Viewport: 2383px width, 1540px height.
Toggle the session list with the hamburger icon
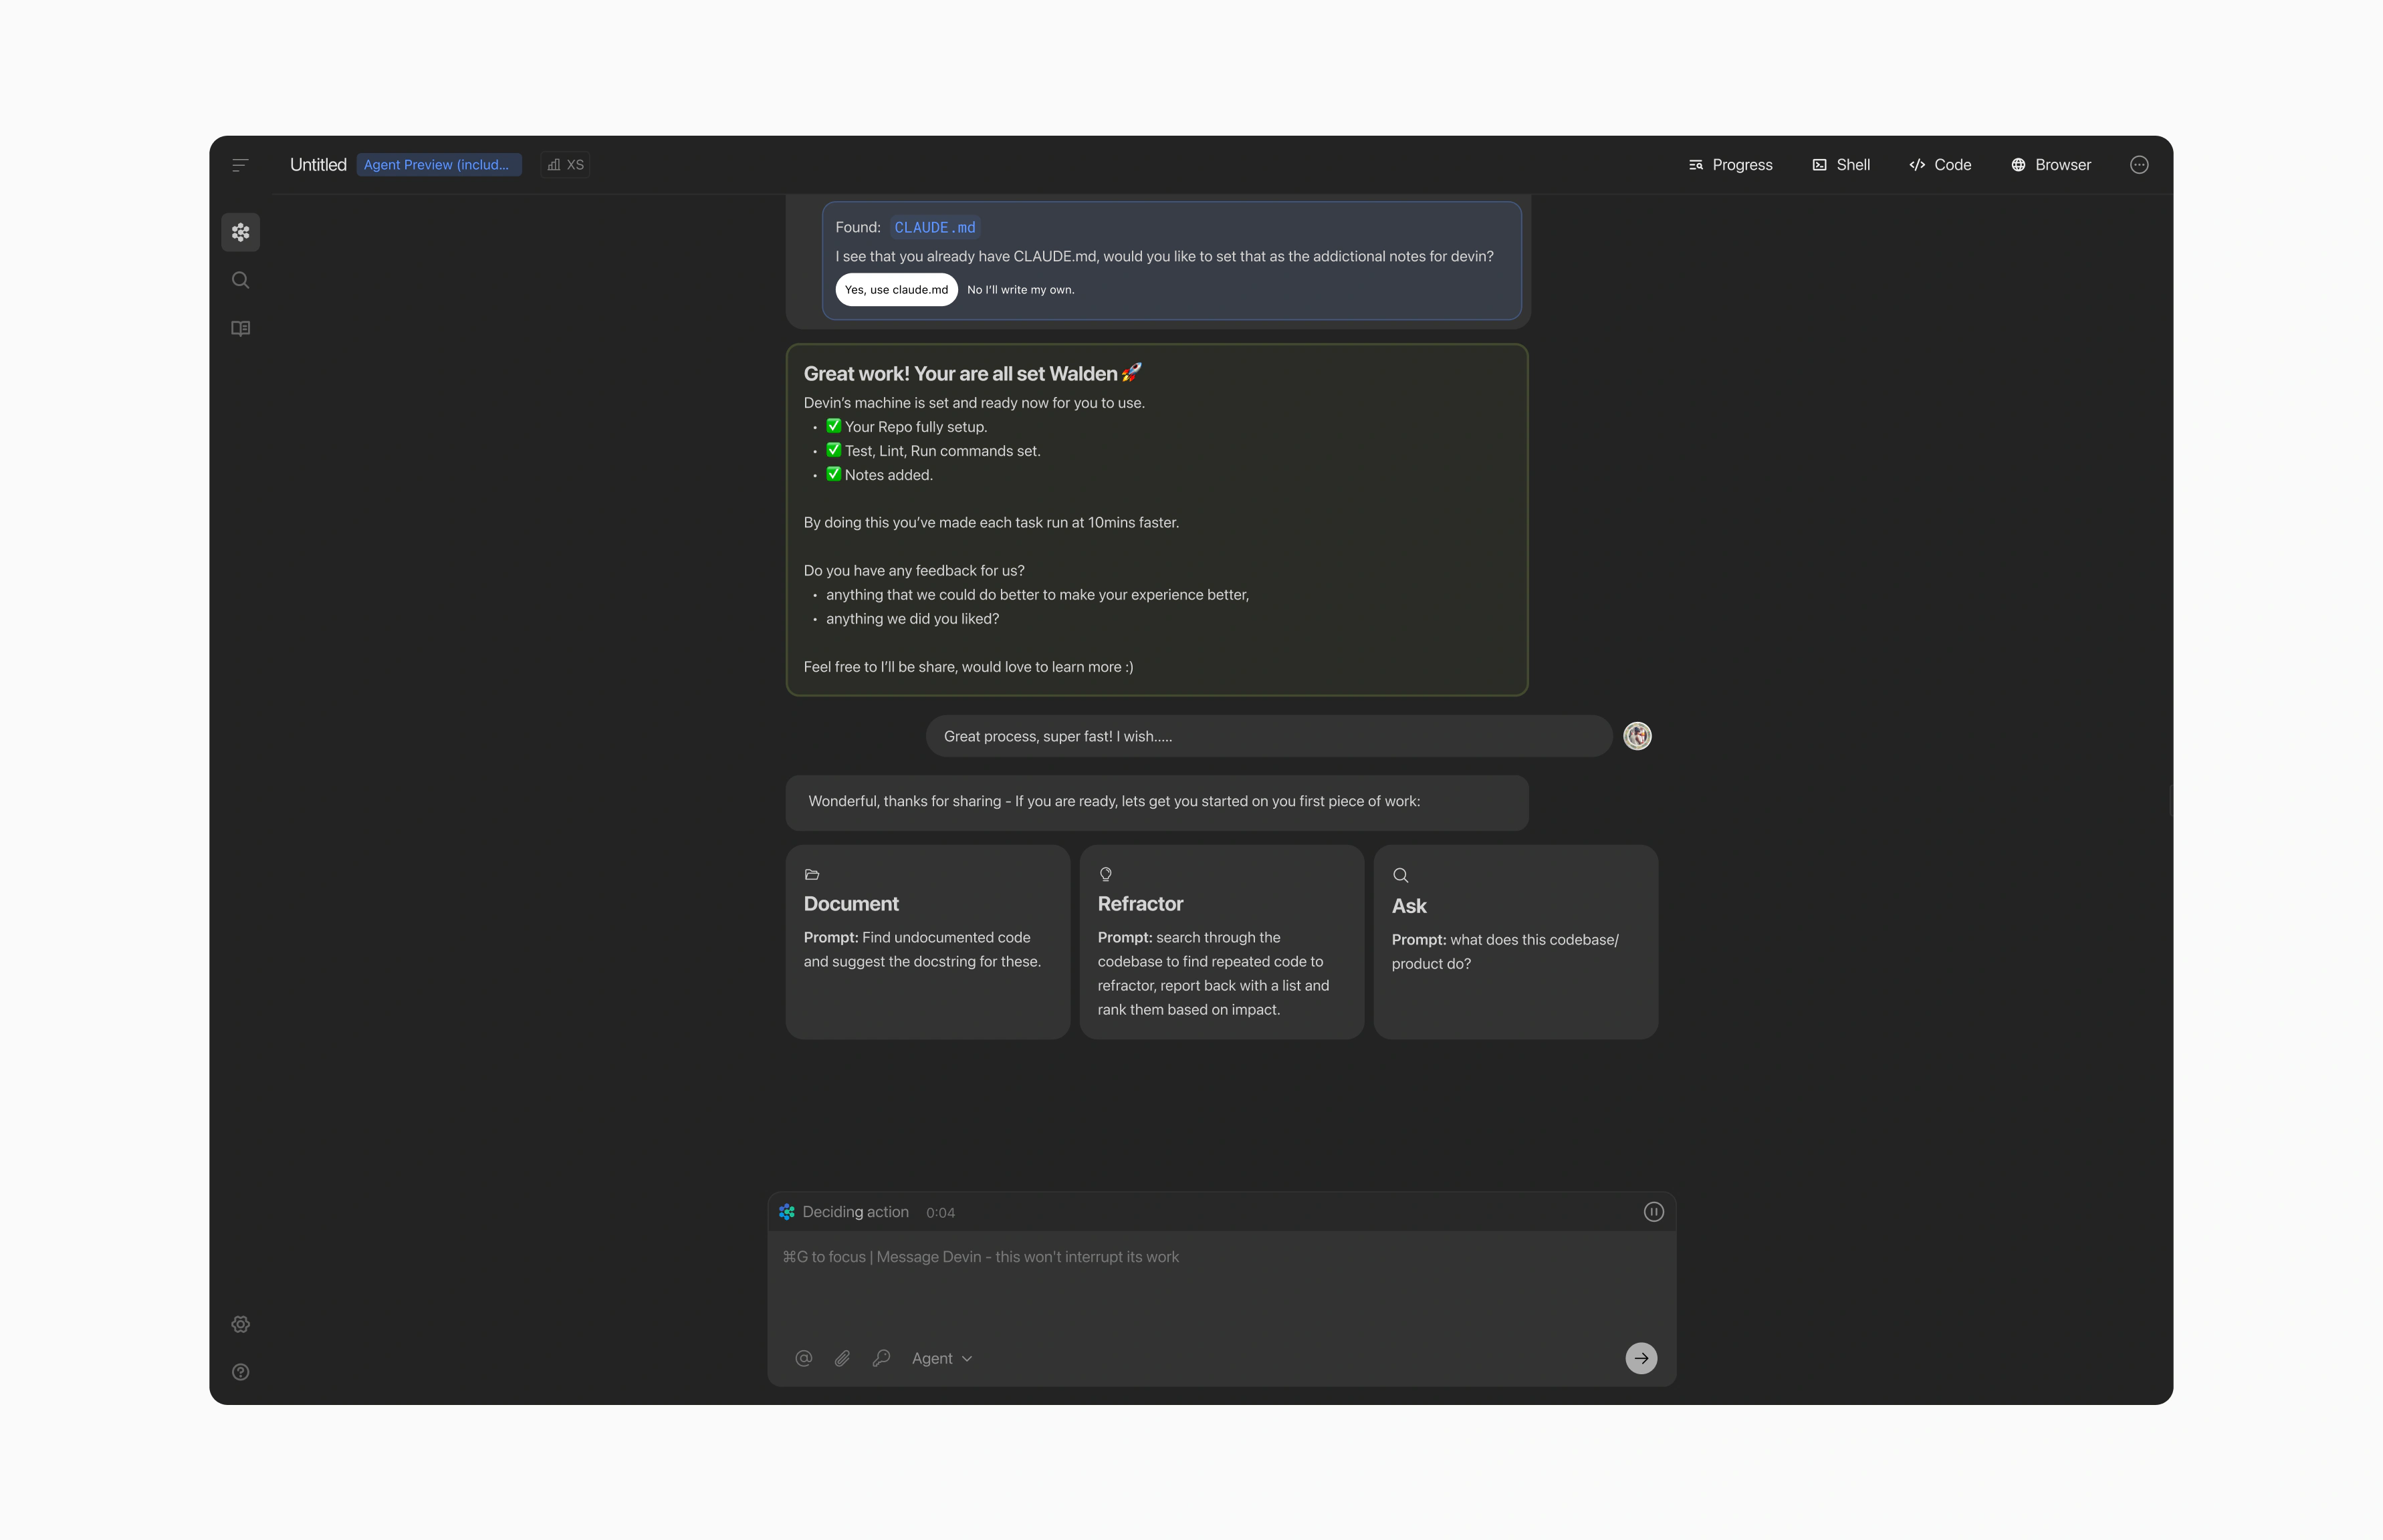click(x=240, y=164)
